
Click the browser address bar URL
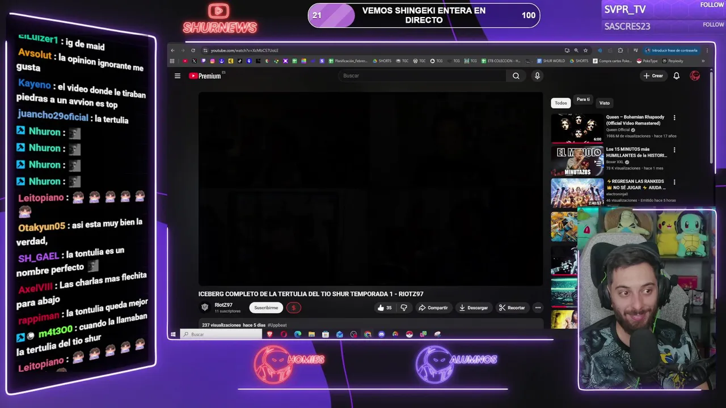click(244, 50)
